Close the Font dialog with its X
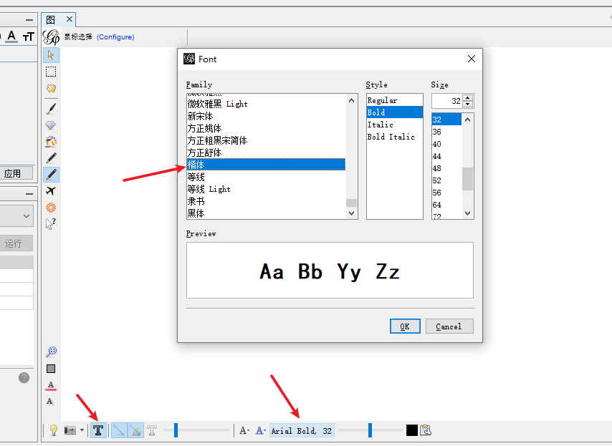 [472, 59]
